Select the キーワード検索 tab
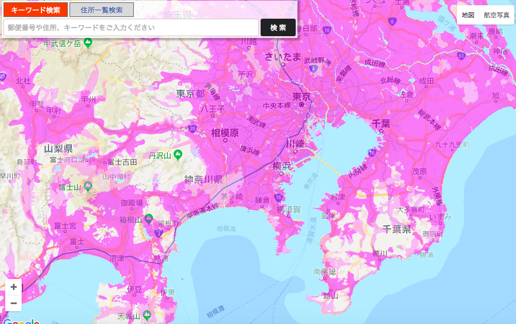This screenshot has width=516, height=324. pos(36,10)
